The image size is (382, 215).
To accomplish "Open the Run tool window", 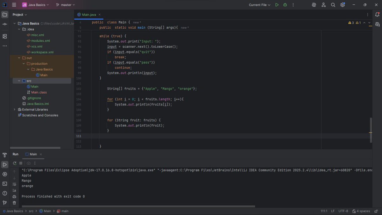I will [5, 165].
